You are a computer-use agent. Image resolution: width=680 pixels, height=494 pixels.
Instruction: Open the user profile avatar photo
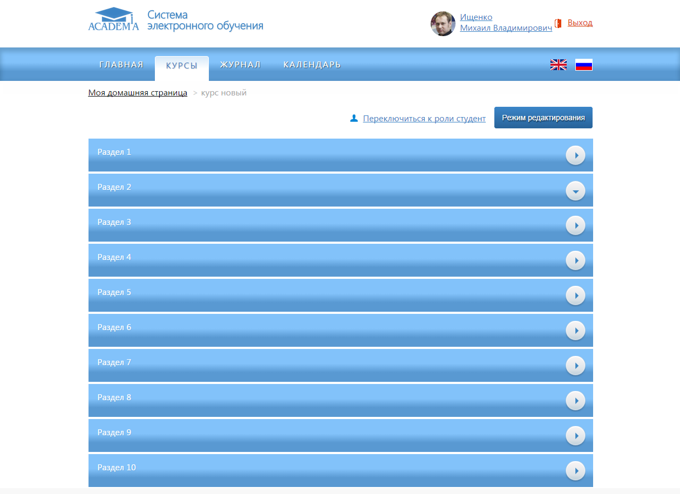(x=443, y=24)
